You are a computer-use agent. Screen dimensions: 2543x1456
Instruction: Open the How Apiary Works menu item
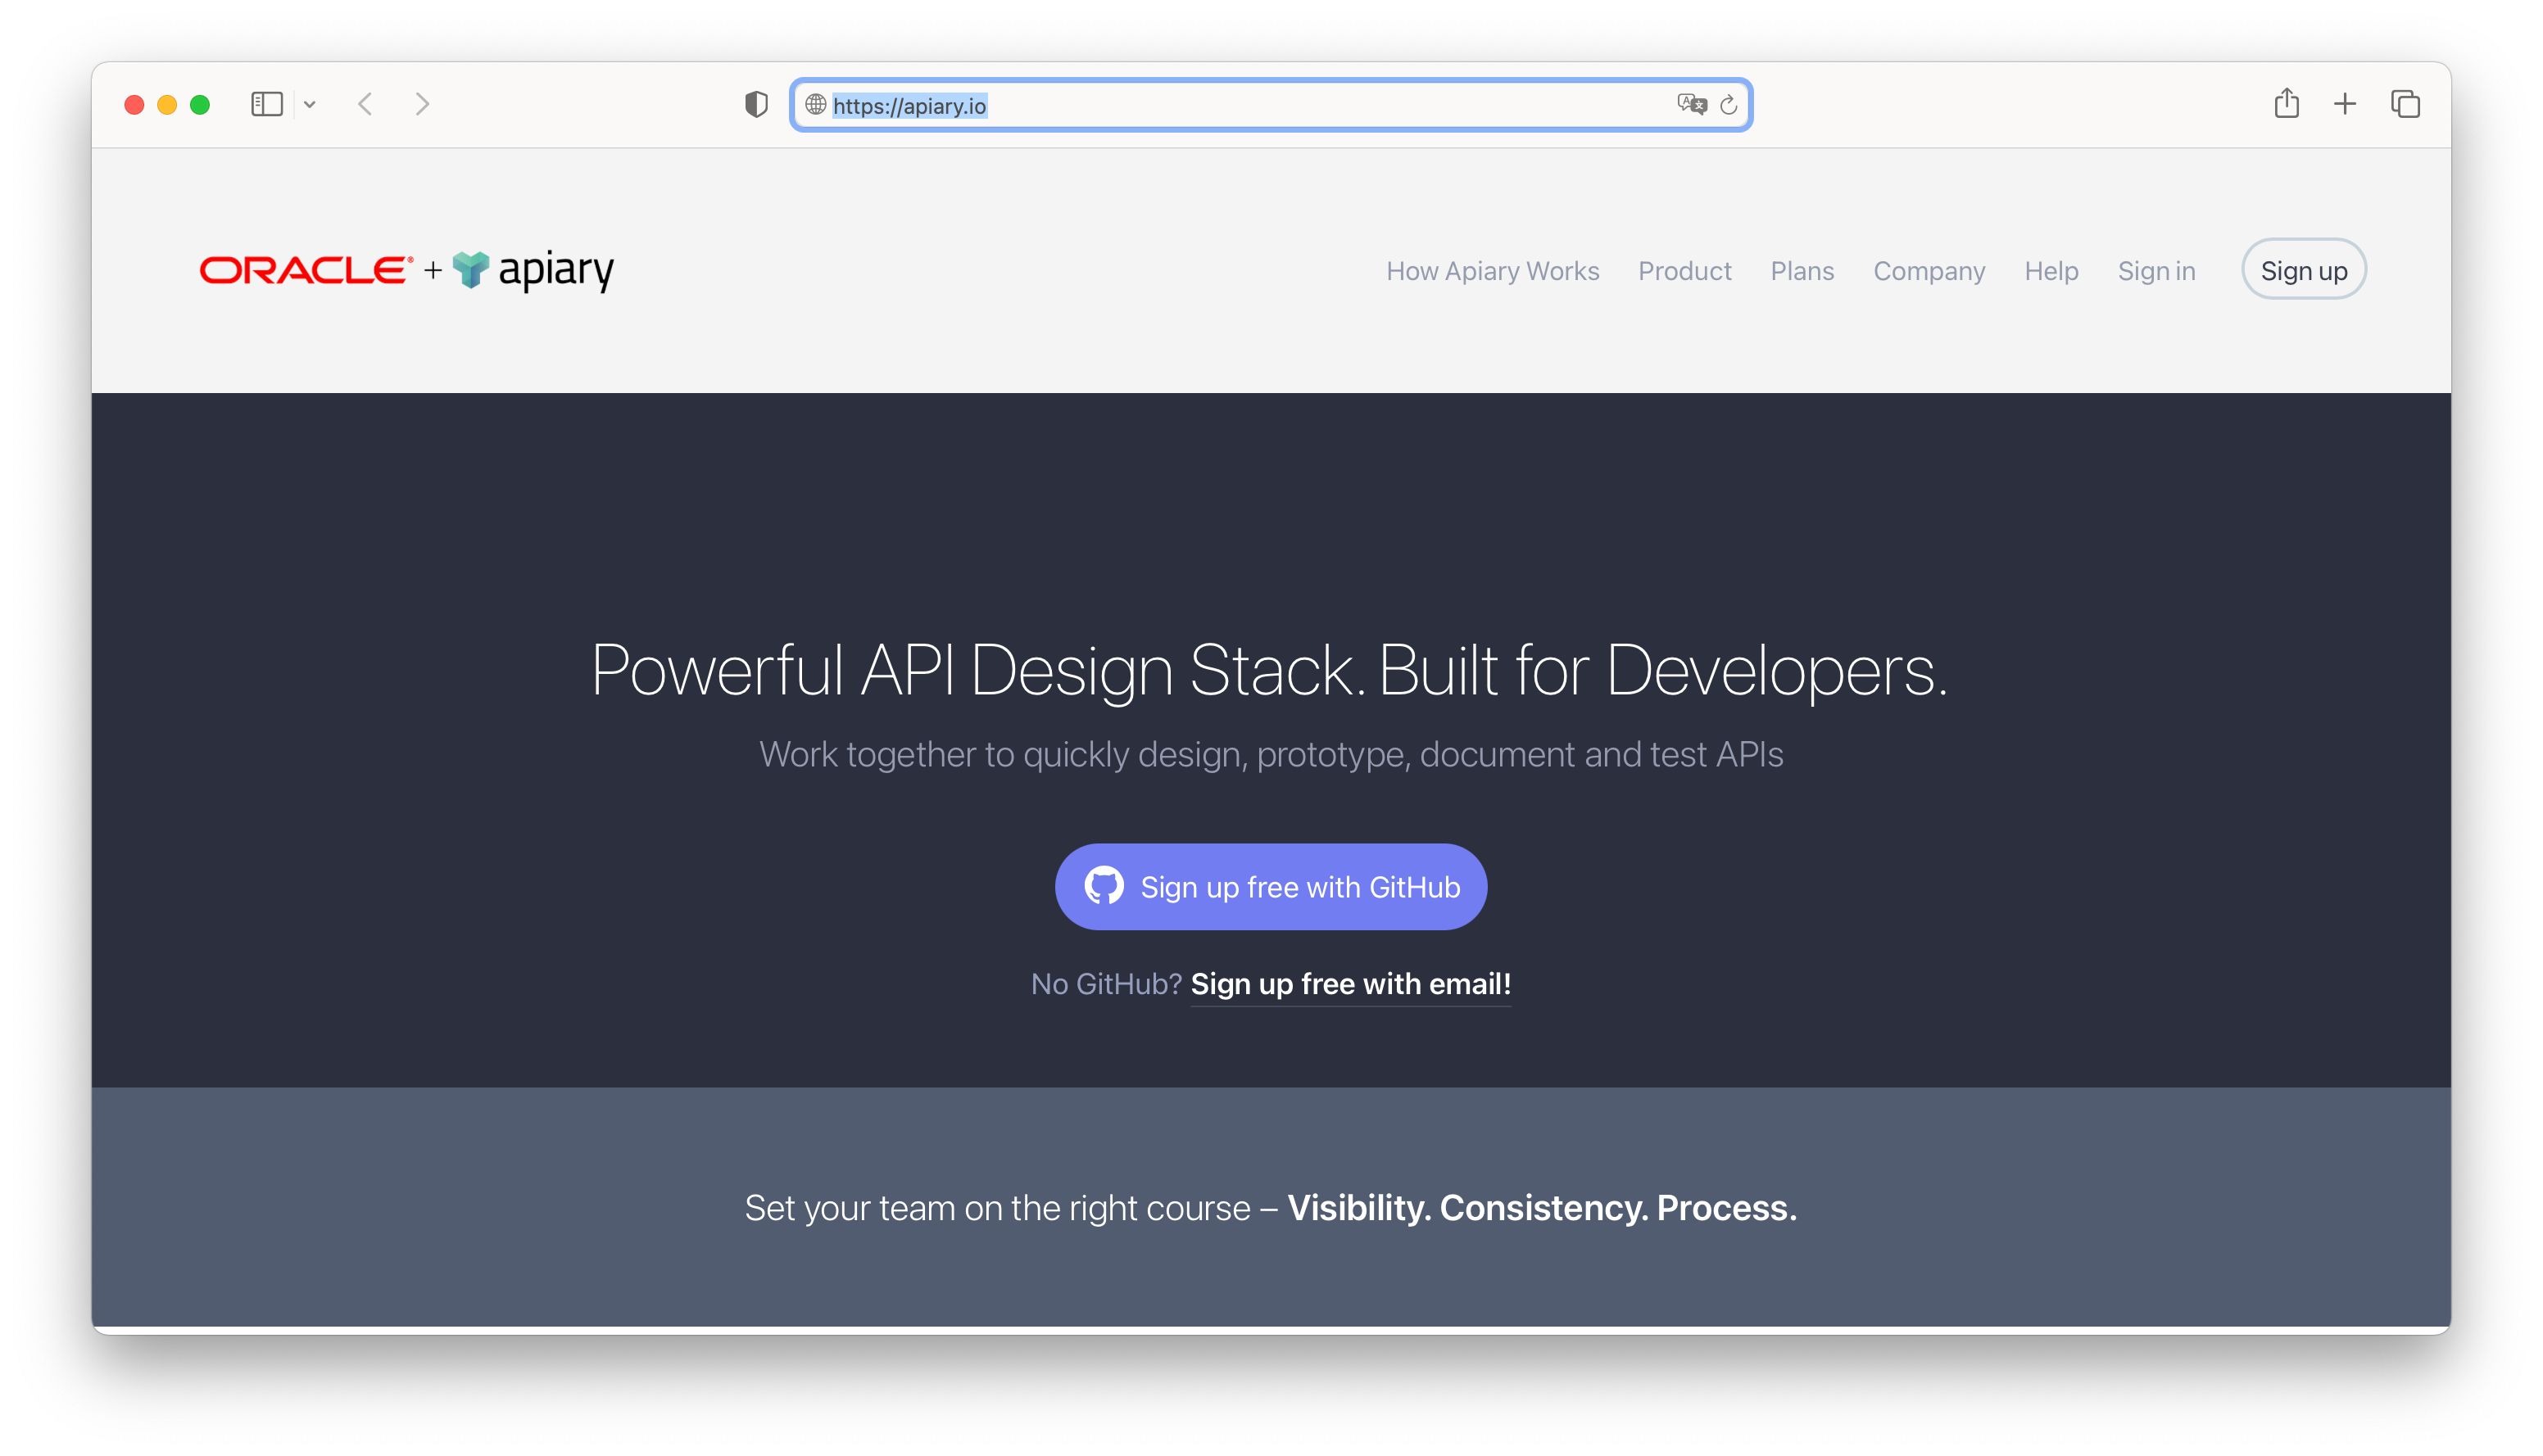point(1493,271)
